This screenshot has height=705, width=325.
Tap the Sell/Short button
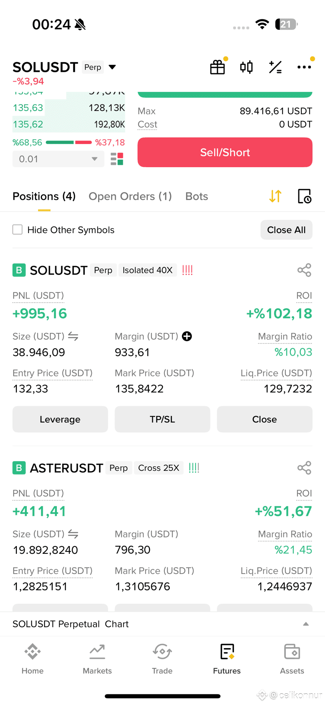(x=225, y=152)
